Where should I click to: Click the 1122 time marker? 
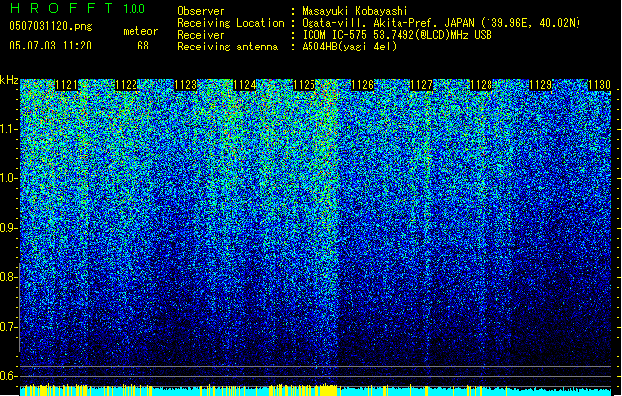click(x=127, y=85)
